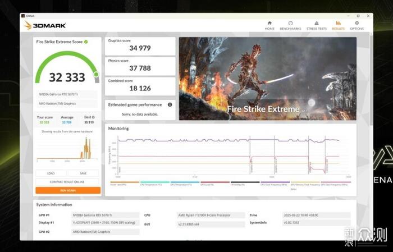The width and height of the screenshot is (393, 252).
Task: Click the Display #1 value in System information
Action: 106,223
